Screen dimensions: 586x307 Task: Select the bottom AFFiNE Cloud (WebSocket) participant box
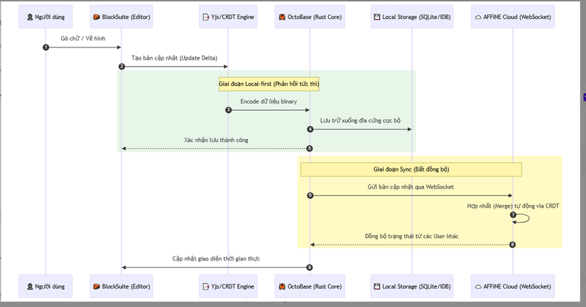[x=512, y=286]
